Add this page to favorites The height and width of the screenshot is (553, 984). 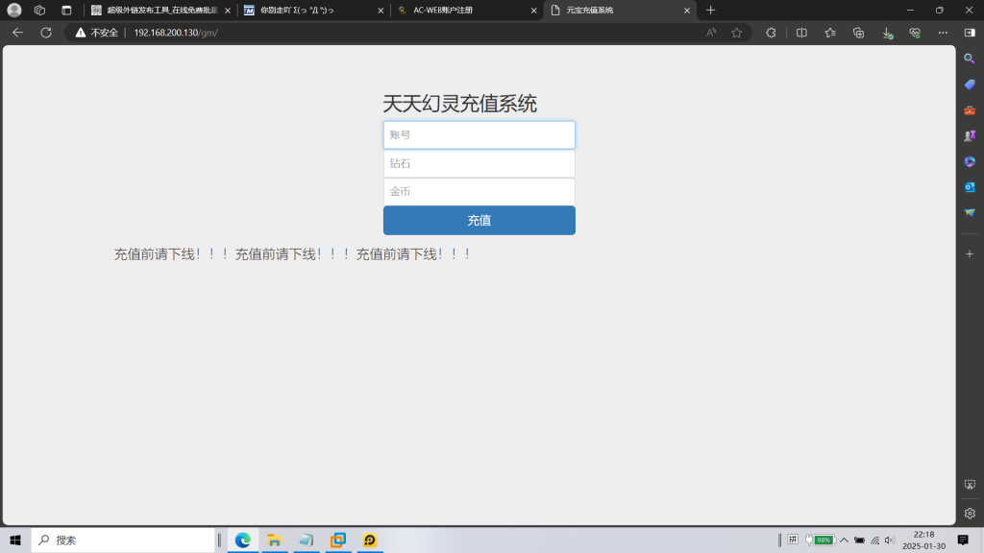pos(737,32)
